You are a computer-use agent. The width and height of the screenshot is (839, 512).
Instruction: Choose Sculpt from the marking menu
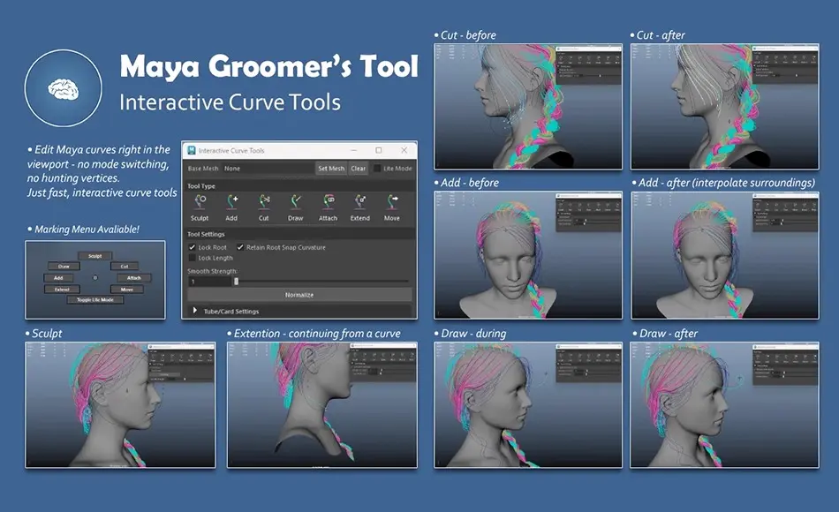[x=95, y=256]
